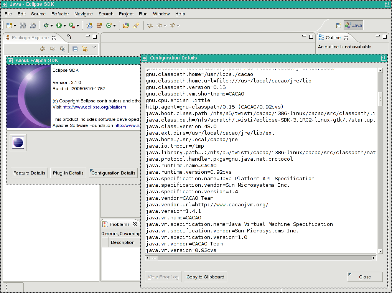Click the Print icon in the toolbar
This screenshot has width=392, height=293.
33,25
